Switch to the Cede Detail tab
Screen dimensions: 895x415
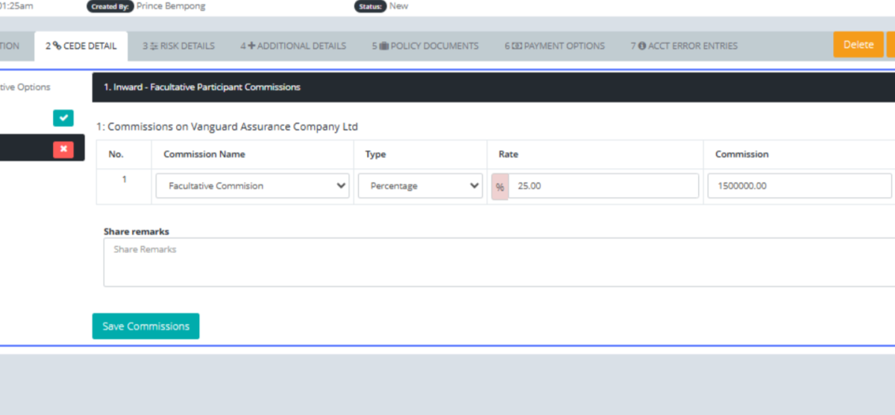pyautogui.click(x=81, y=46)
